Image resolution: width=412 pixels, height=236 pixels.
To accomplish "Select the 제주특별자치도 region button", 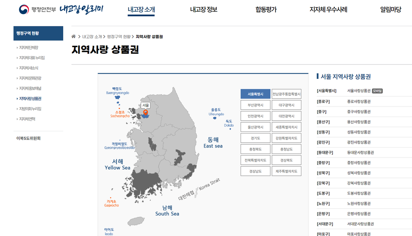I will 286,171.
